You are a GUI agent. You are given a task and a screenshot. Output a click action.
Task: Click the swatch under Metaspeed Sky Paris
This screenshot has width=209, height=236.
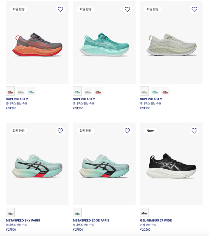tap(10, 212)
